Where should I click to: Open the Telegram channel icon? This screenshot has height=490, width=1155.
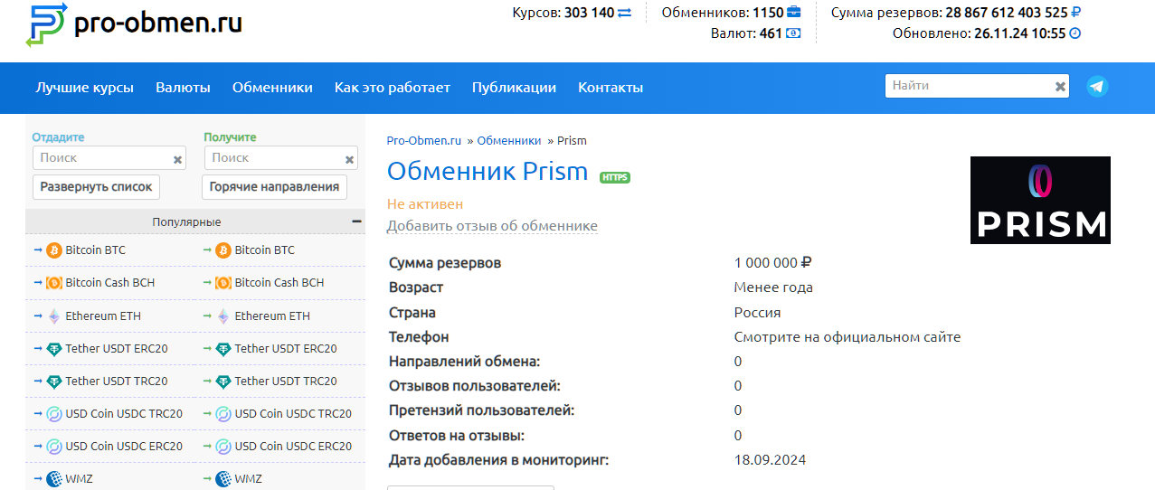pyautogui.click(x=1097, y=87)
